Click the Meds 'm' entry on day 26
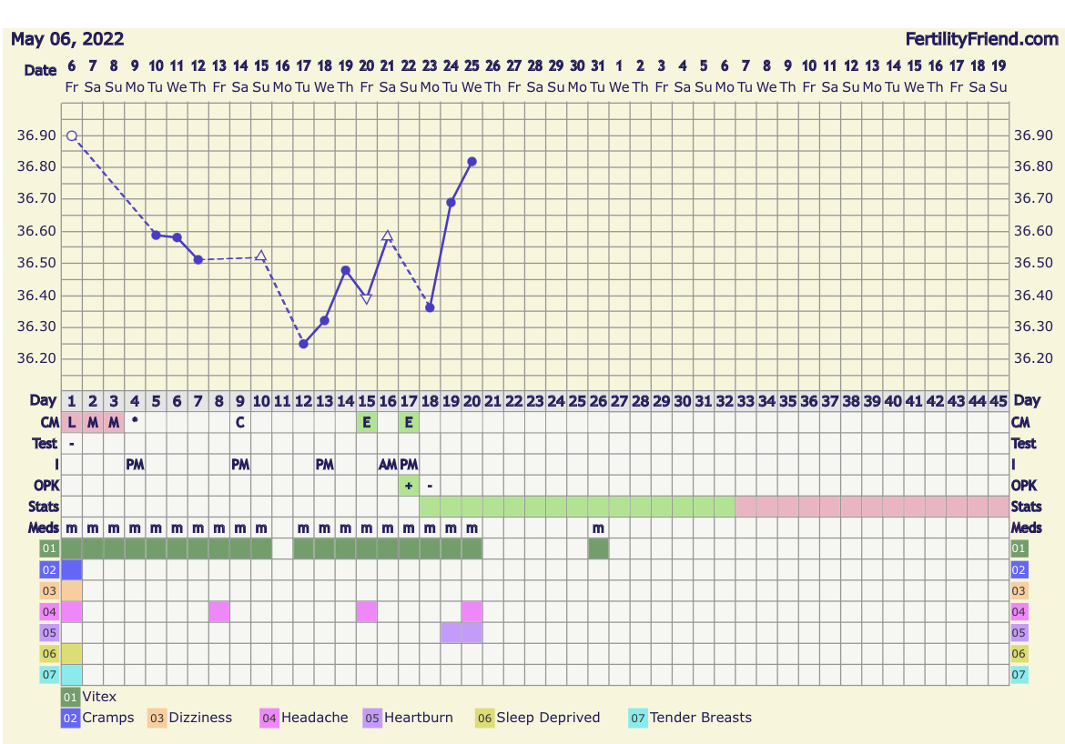The height and width of the screenshot is (744, 1065). 598,528
